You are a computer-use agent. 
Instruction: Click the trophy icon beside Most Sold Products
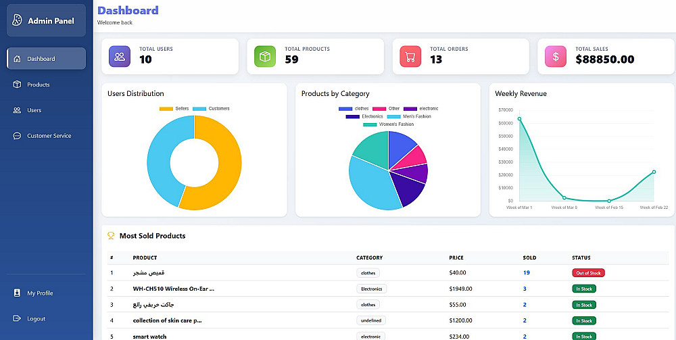111,236
